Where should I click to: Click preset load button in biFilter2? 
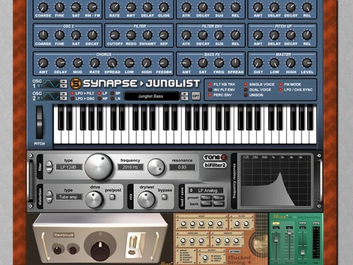pos(206,198)
